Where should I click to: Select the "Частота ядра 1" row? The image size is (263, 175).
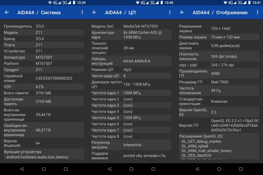point(131,93)
